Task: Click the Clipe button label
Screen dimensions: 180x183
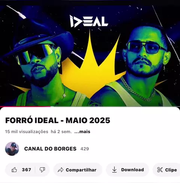Action: tap(171, 170)
